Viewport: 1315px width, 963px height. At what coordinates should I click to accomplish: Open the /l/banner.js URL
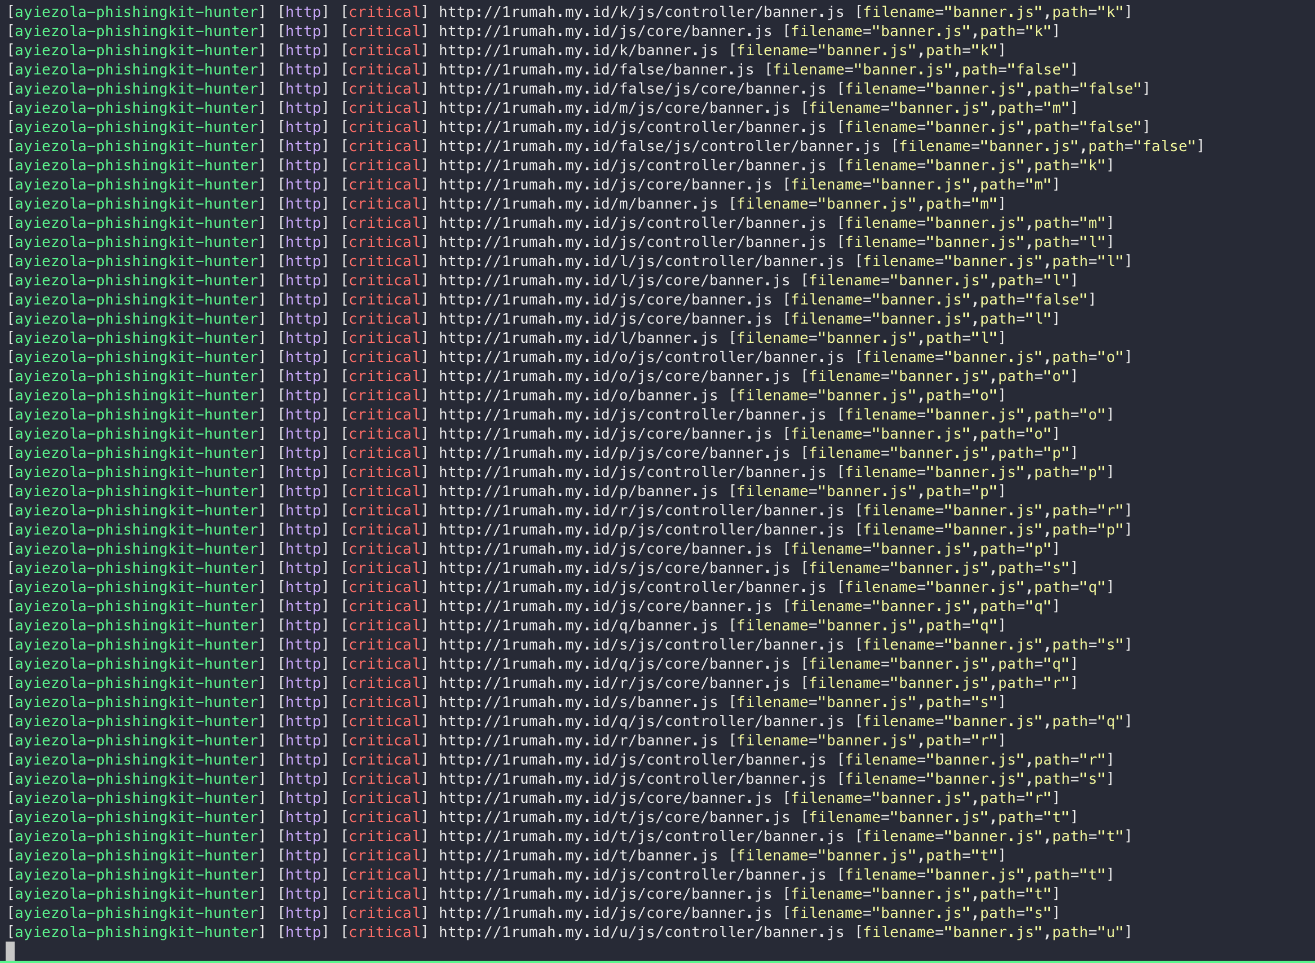click(x=577, y=338)
